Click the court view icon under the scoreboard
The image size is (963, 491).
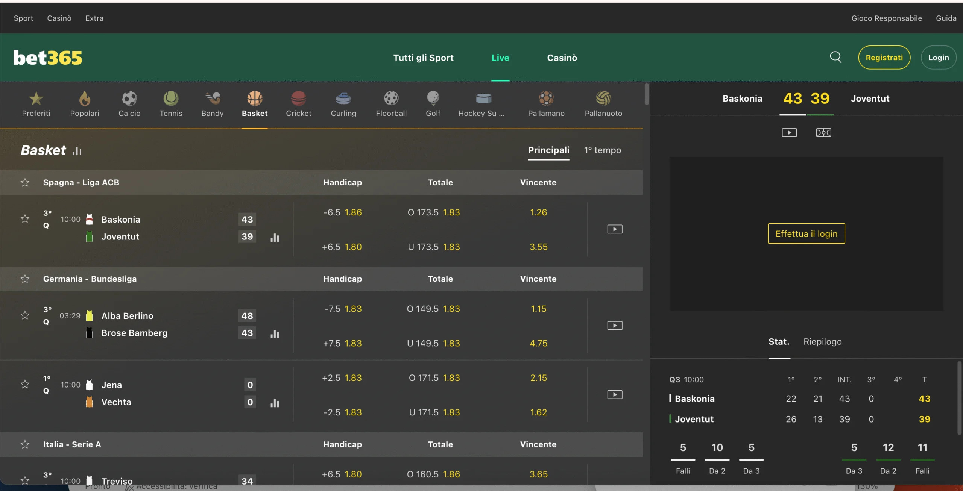coord(823,132)
